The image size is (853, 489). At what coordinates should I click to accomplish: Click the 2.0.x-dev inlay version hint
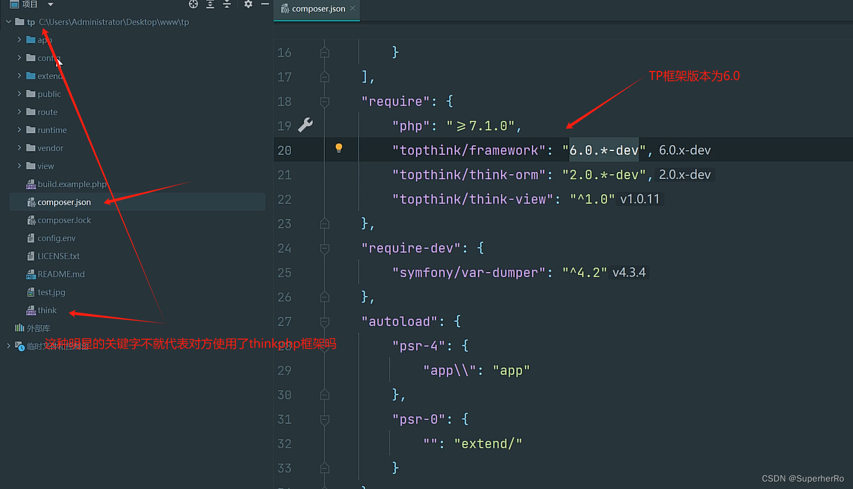point(685,174)
